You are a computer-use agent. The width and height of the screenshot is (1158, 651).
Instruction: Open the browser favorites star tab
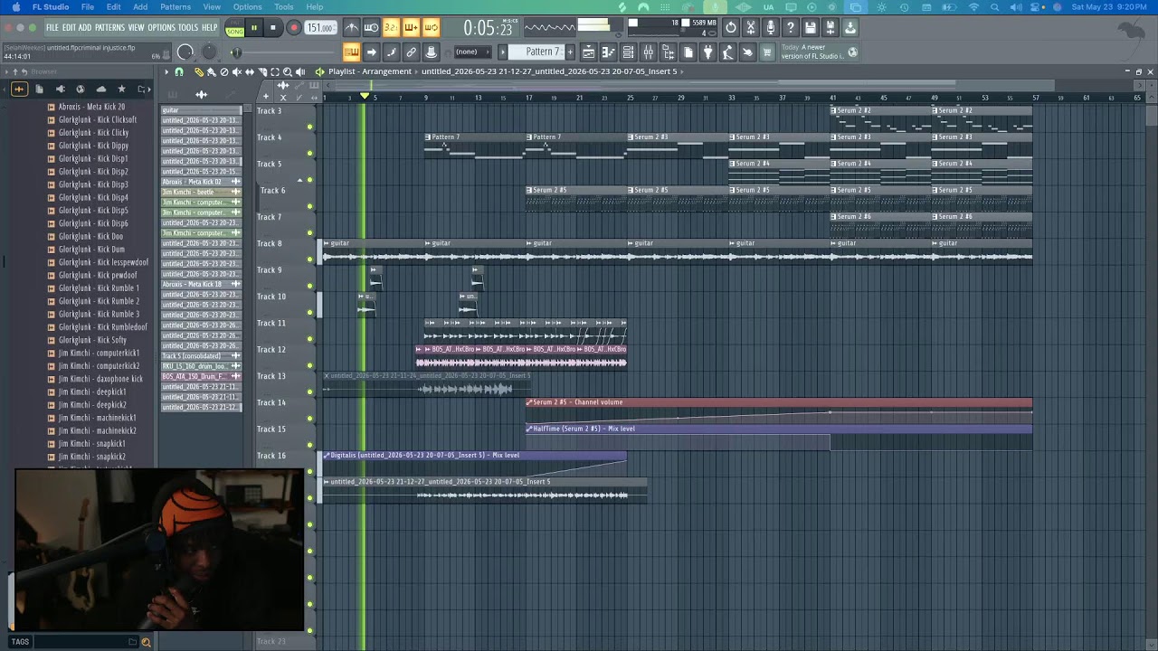point(121,89)
